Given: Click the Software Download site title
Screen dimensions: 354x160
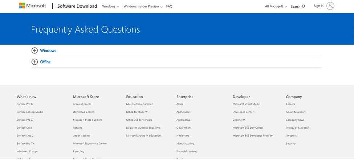Looking at the screenshot, I should (77, 6).
